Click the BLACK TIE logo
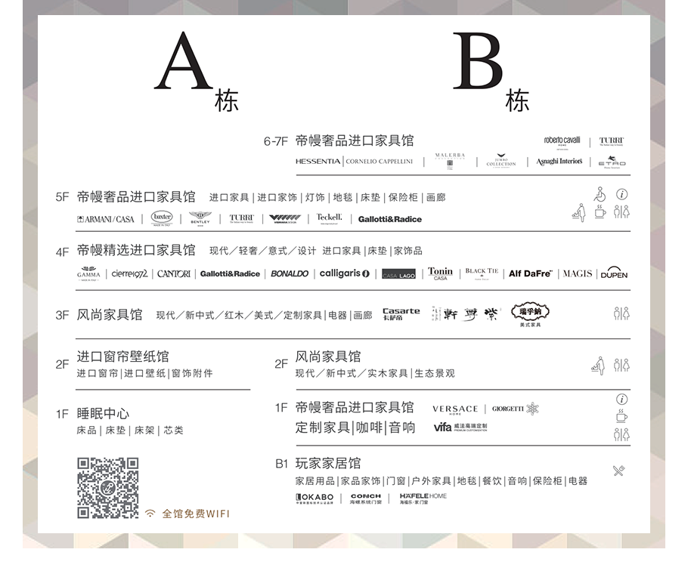This screenshot has width=688, height=571. pyautogui.click(x=482, y=273)
